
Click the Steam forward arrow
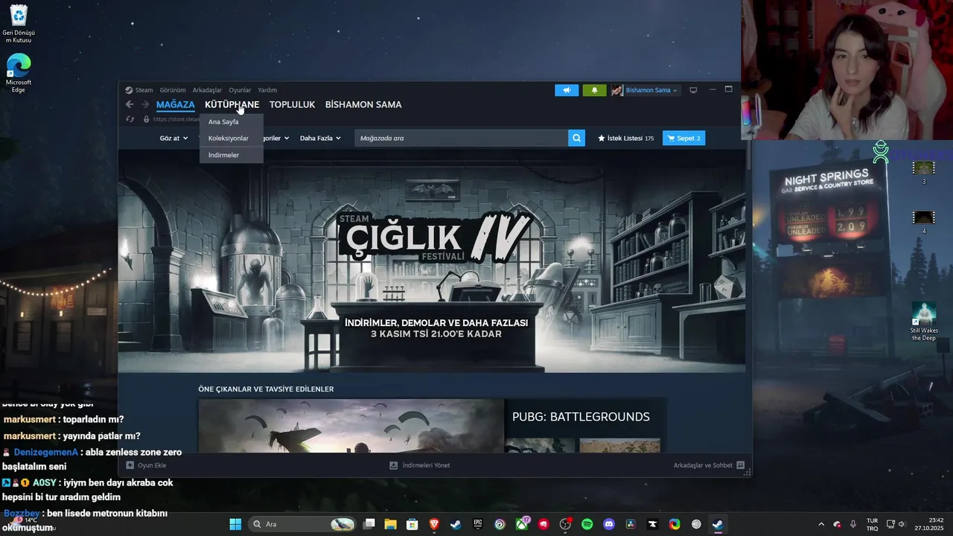pos(145,105)
